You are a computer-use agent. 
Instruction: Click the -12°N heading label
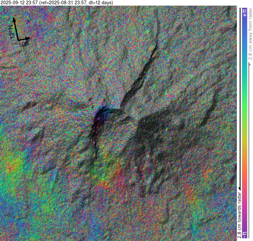[10, 32]
